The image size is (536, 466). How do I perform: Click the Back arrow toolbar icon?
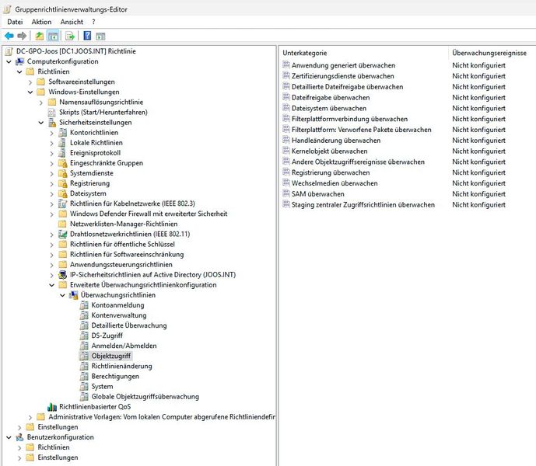pos(9,36)
